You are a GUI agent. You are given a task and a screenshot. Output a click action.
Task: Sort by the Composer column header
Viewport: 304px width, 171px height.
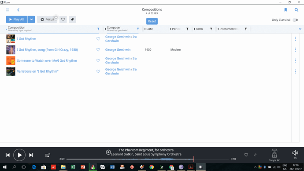(x=114, y=27)
